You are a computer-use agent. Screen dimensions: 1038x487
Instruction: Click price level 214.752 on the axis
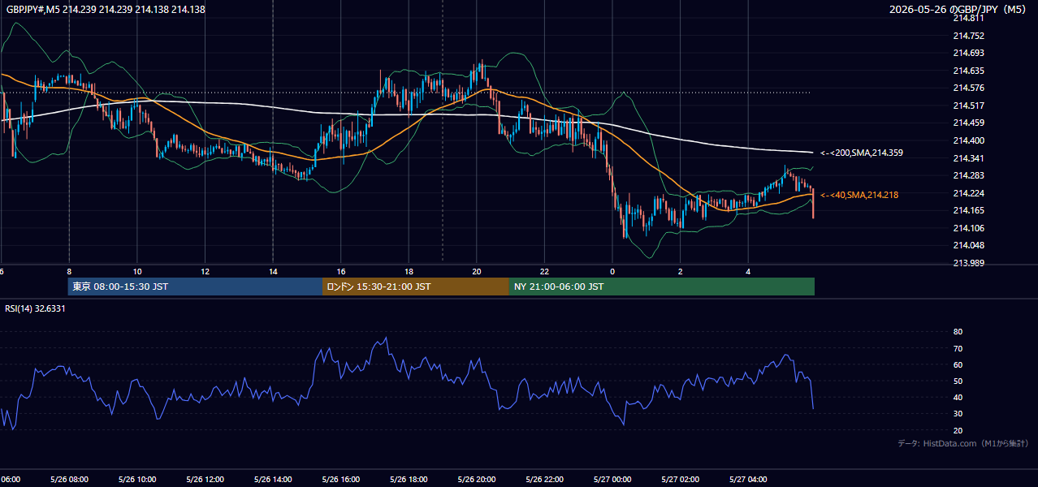coord(969,36)
